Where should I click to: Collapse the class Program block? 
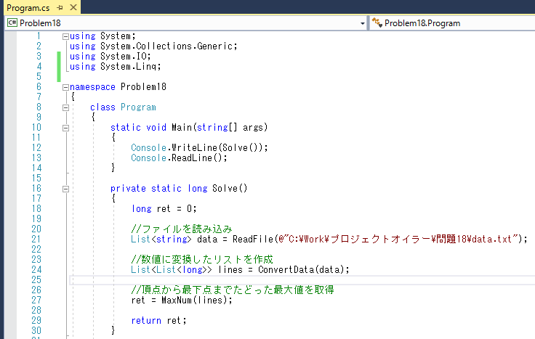(66, 107)
